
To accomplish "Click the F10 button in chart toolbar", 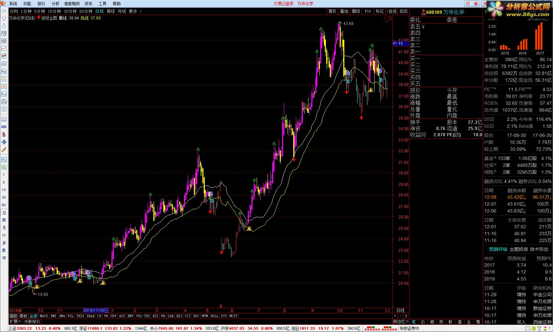I will [x=368, y=11].
